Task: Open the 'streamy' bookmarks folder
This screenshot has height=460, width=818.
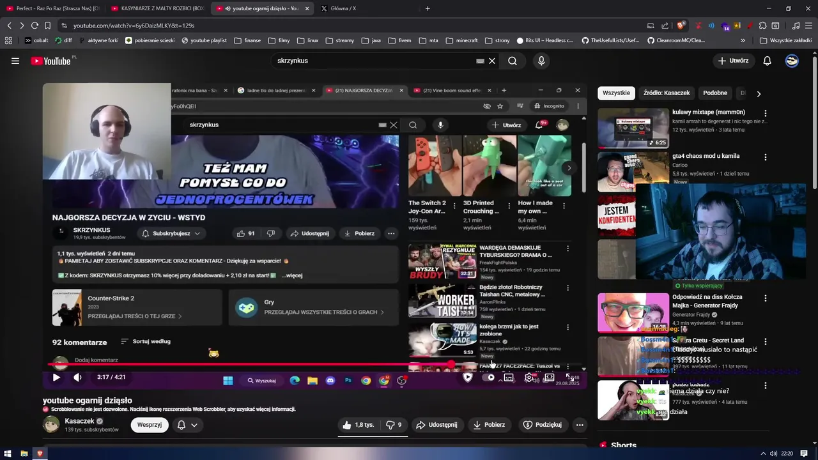Action: [339, 40]
